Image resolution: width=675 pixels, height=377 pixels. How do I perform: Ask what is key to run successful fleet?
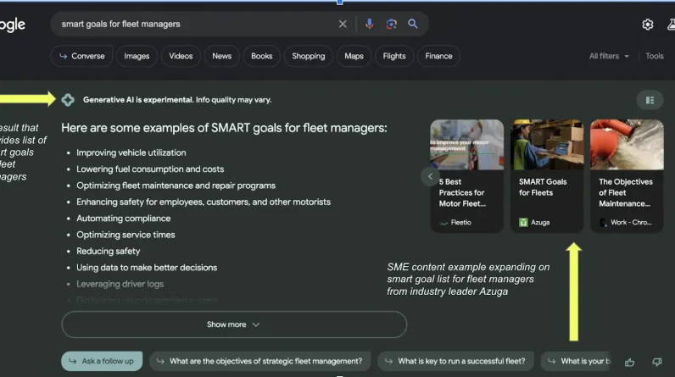pos(455,361)
